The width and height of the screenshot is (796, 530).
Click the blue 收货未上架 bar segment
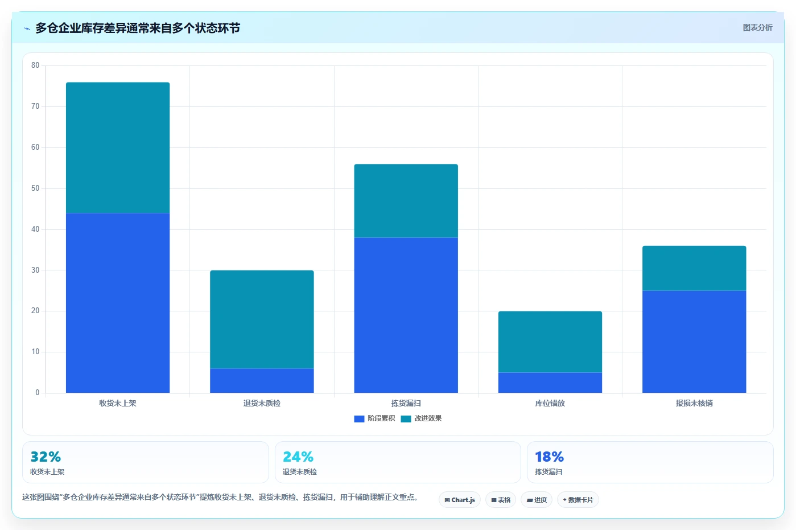point(118,303)
